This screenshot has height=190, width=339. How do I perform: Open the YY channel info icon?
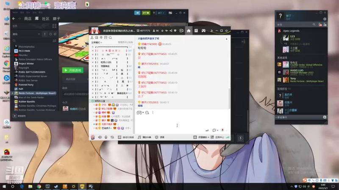pos(175,31)
